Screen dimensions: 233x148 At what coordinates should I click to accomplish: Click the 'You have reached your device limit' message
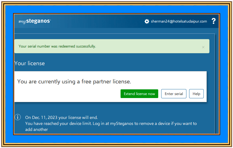click(111, 126)
